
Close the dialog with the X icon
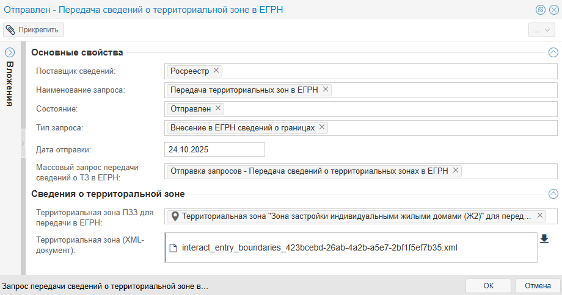click(554, 10)
